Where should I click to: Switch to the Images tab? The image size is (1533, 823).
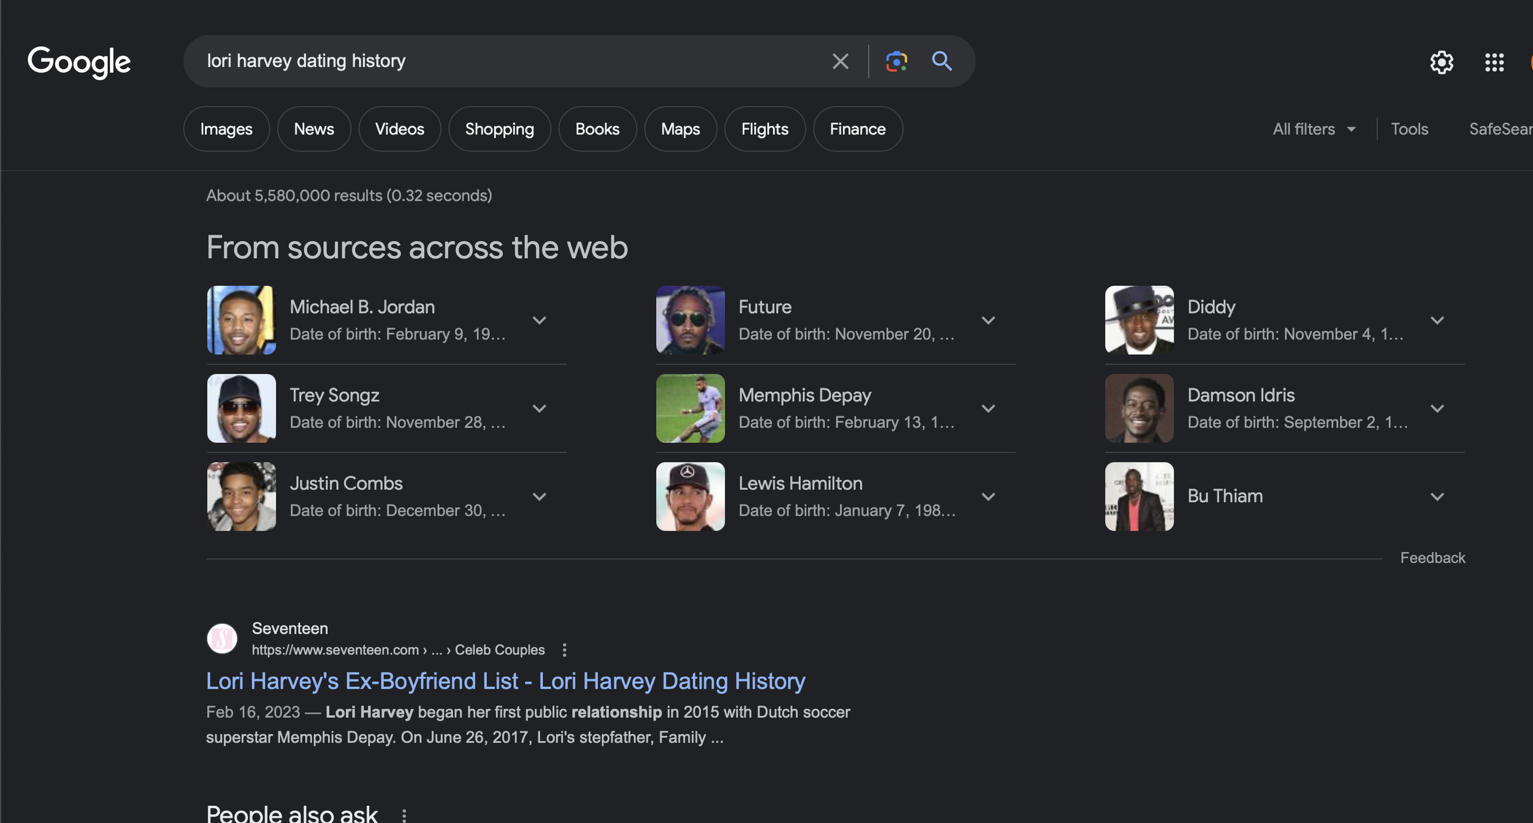226,129
